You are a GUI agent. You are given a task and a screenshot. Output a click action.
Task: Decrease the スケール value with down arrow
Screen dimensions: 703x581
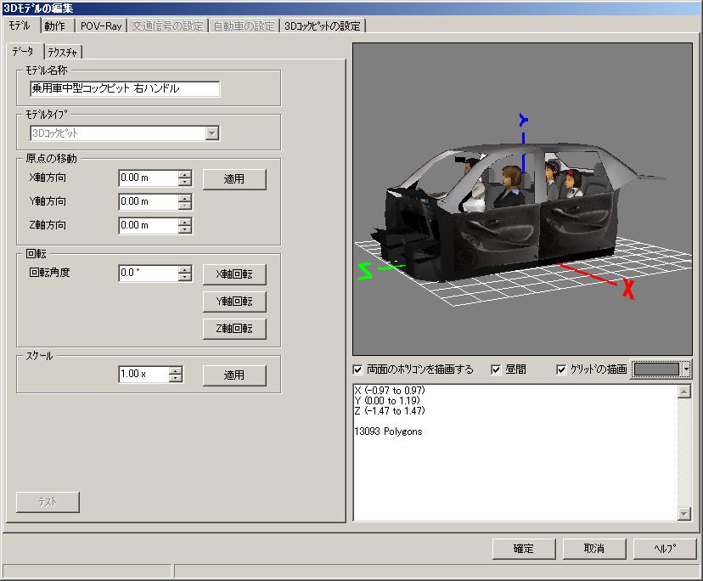[x=176, y=379]
